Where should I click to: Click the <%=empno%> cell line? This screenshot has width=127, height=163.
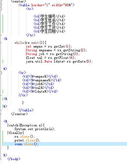point(40,76)
